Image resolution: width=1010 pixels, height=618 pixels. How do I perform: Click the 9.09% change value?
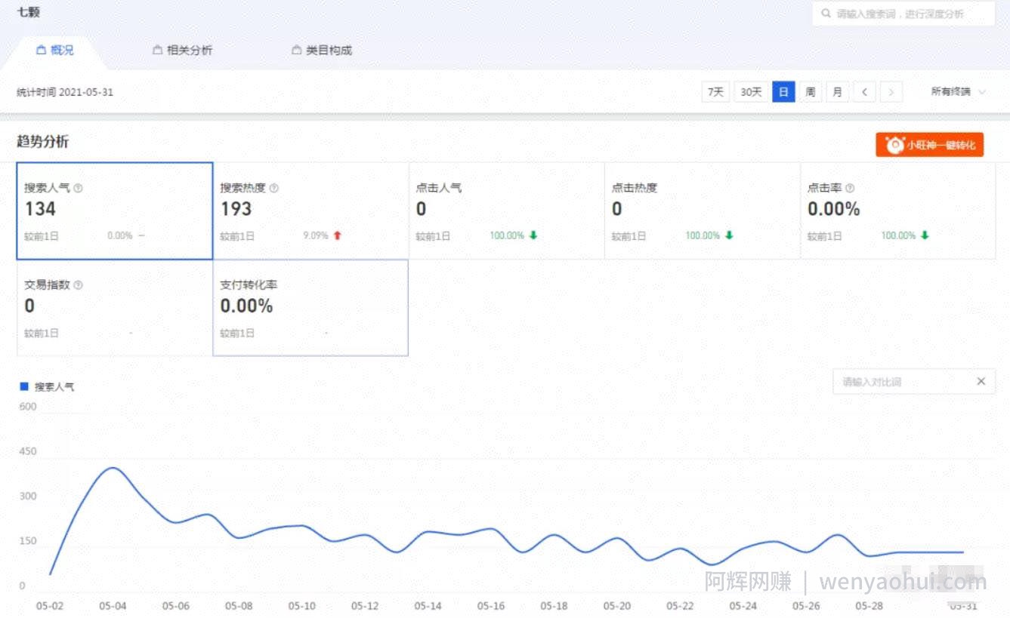tap(316, 235)
